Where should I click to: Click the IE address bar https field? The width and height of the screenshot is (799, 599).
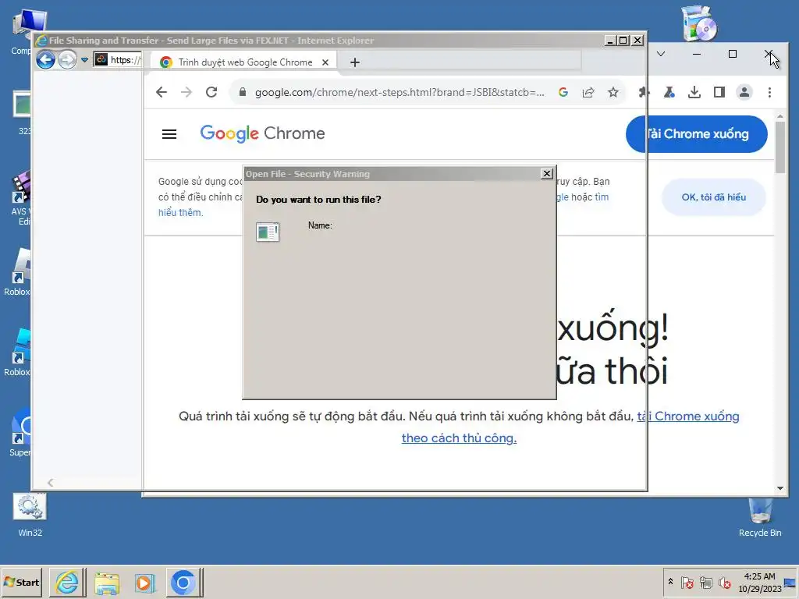point(118,60)
